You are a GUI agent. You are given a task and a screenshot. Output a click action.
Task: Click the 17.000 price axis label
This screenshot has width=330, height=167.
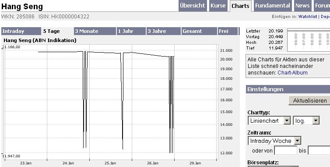pos(226,89)
